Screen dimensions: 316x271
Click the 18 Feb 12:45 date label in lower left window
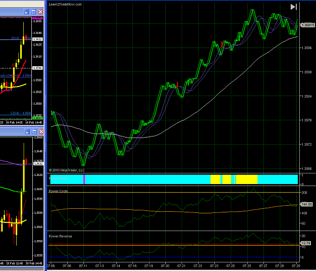click(15, 263)
